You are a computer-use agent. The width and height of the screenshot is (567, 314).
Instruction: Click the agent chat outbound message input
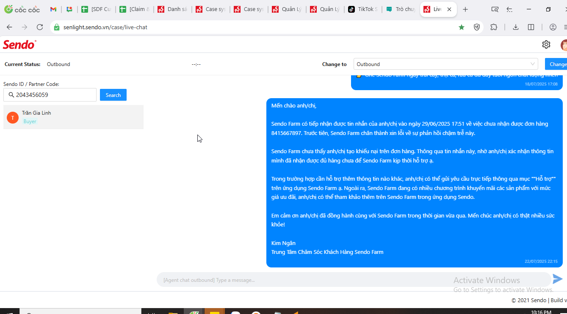pos(354,280)
